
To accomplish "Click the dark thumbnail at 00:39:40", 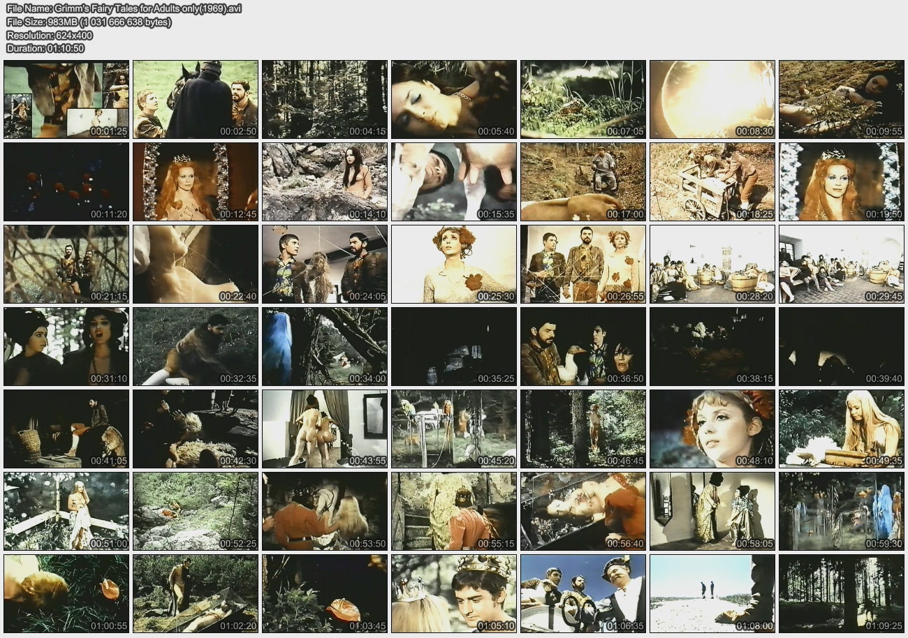I will pyautogui.click(x=841, y=346).
